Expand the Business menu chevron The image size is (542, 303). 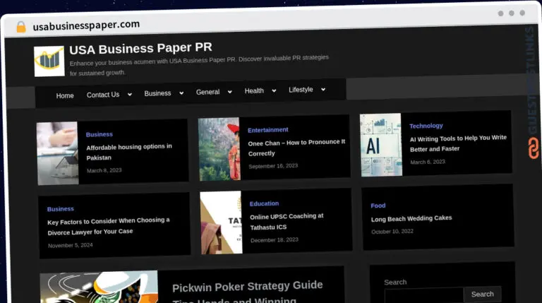[181, 93]
